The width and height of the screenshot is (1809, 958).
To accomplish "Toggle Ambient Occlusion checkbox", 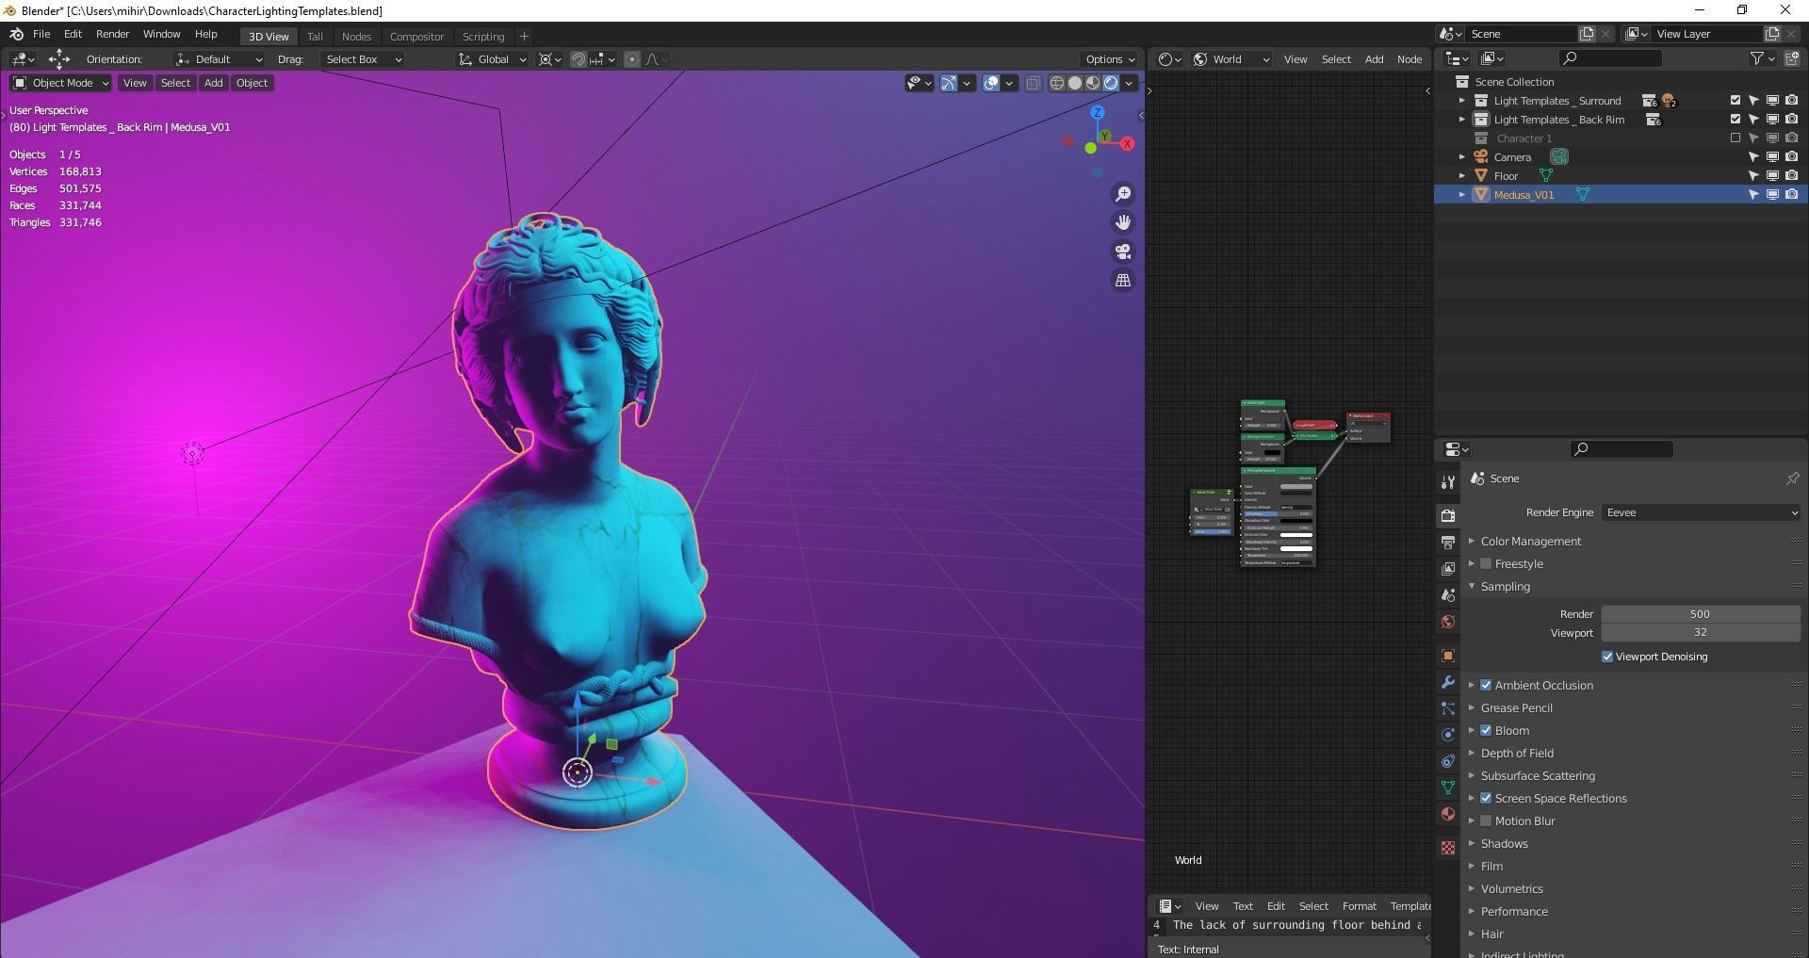I will click(1486, 686).
